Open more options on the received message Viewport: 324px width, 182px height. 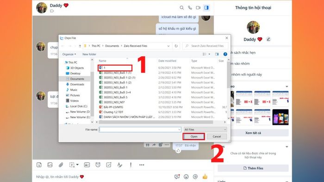point(167,145)
